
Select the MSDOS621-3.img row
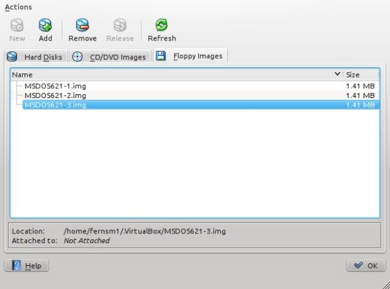coord(201,105)
